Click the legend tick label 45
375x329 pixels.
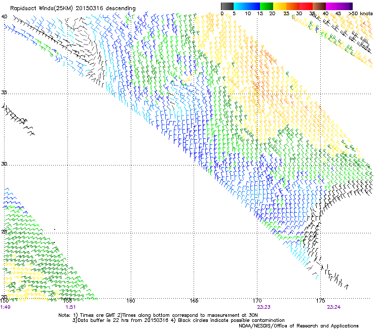point(337,14)
